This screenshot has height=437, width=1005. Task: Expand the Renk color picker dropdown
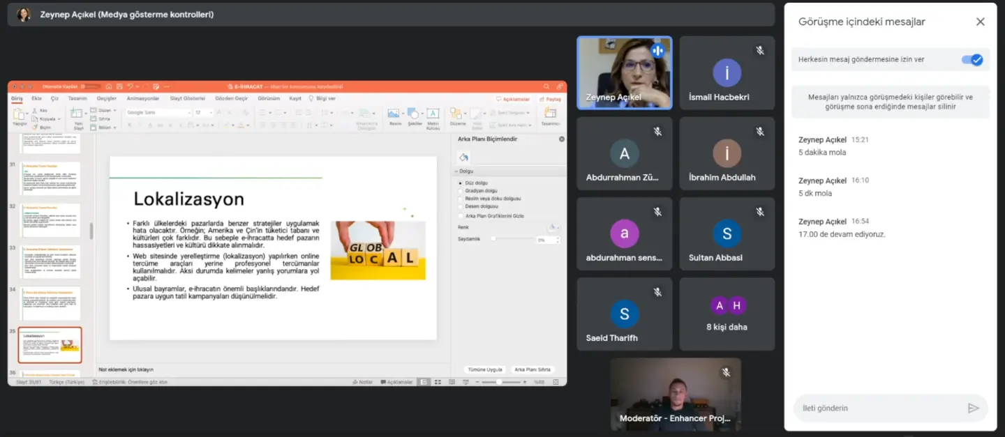pyautogui.click(x=554, y=227)
